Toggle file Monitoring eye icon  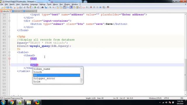(87, 7)
